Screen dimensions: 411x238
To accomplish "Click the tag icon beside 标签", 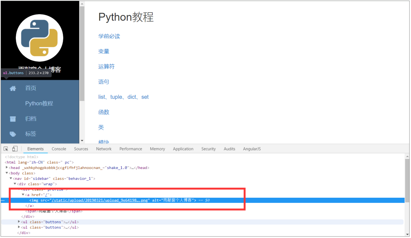I will pos(13,134).
